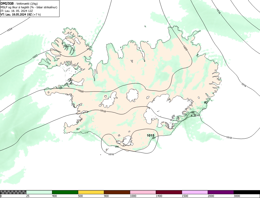This screenshot has width=260, height=198.
Task: Click the legend scale value 3000
Action: [237, 196]
